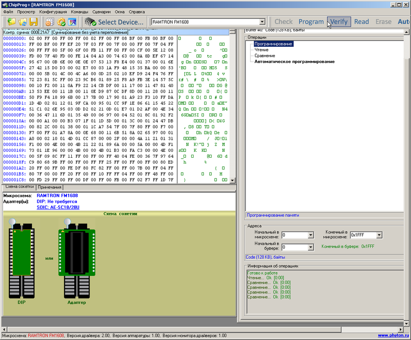The height and width of the screenshot is (340, 411).
Task: Click the Check toolbar button
Action: [x=283, y=22]
